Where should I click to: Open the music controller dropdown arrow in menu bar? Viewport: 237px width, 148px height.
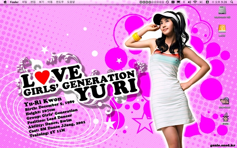tap(150, 2)
